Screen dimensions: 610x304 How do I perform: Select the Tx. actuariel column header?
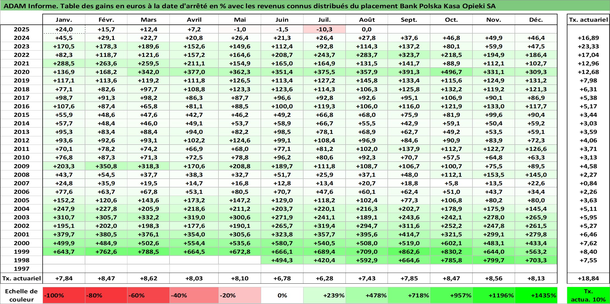click(588, 20)
